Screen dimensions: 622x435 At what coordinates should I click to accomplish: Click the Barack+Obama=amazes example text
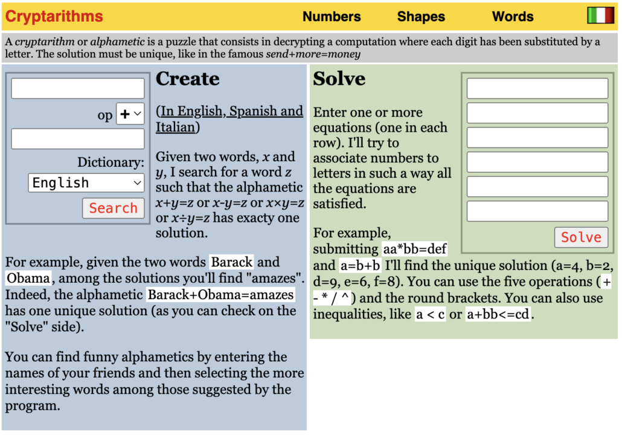(220, 295)
